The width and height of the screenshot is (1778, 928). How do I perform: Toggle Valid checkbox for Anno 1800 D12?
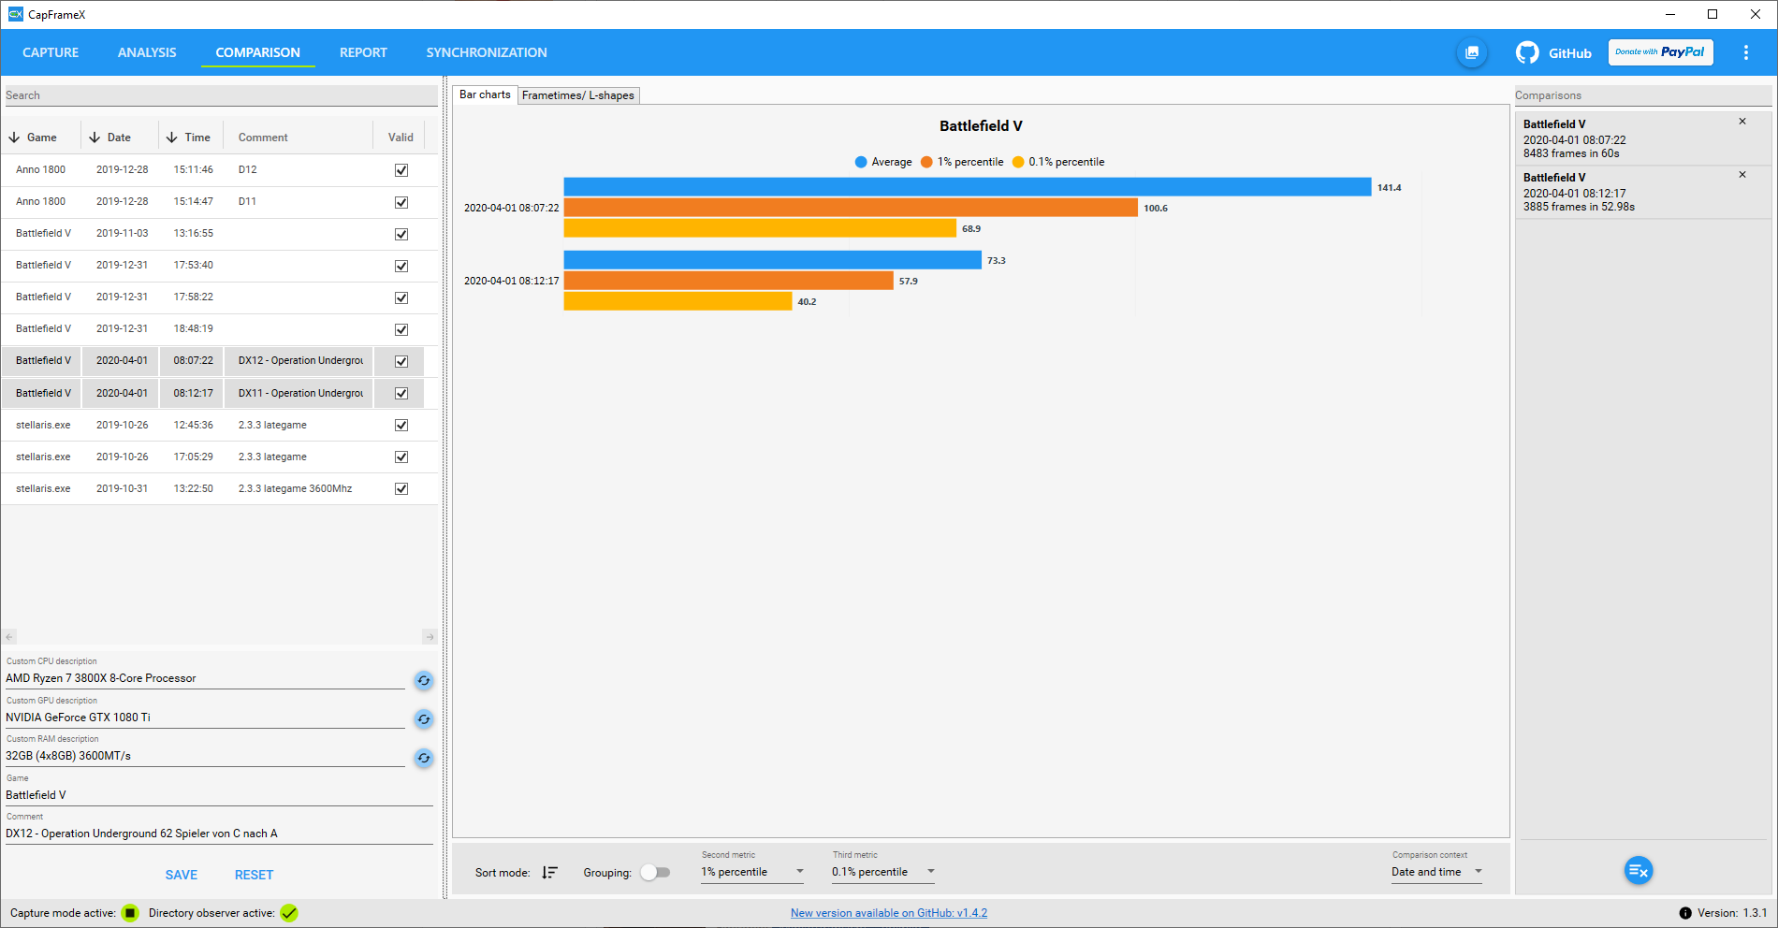coord(401,170)
